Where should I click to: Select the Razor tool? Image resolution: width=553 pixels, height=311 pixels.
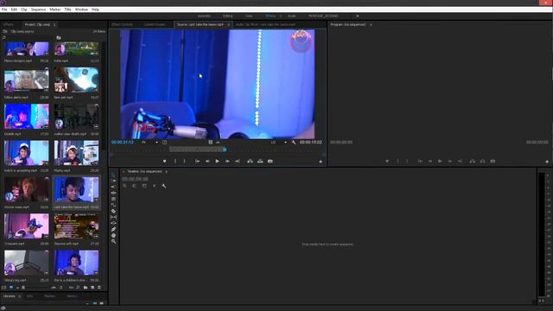click(113, 211)
